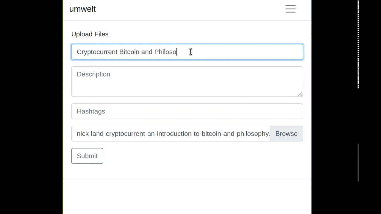This screenshot has height=214, width=381.
Task: Click the gray vertical scrollbar thumb
Action: (358, 163)
